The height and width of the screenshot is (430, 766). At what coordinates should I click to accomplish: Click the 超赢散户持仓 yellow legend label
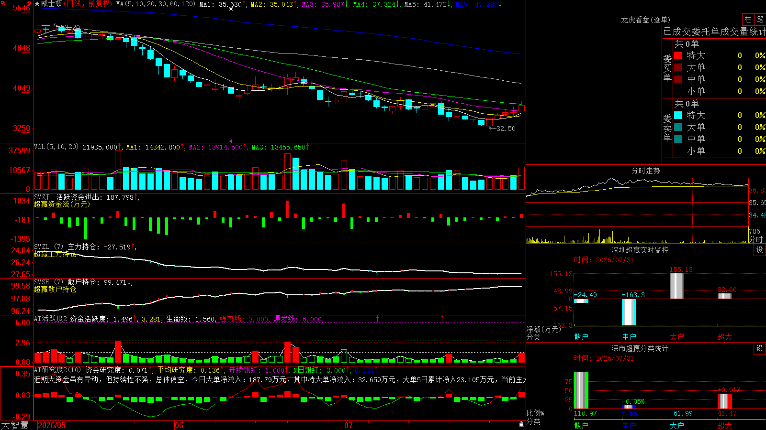[55, 289]
